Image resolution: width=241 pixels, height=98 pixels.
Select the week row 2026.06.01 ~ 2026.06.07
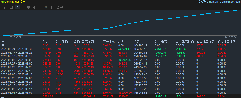[120, 93]
